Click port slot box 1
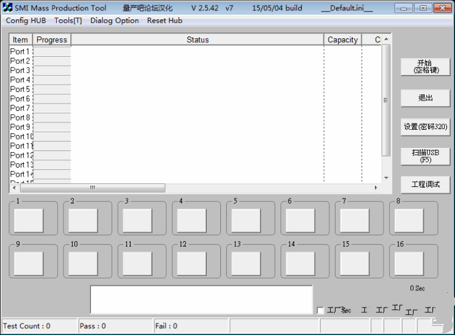 pos(29,220)
